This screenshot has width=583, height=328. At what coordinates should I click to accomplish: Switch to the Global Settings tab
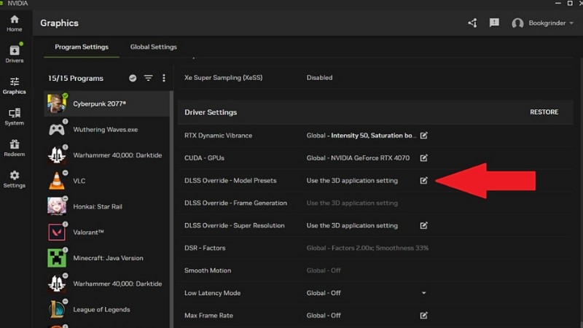coord(153,47)
